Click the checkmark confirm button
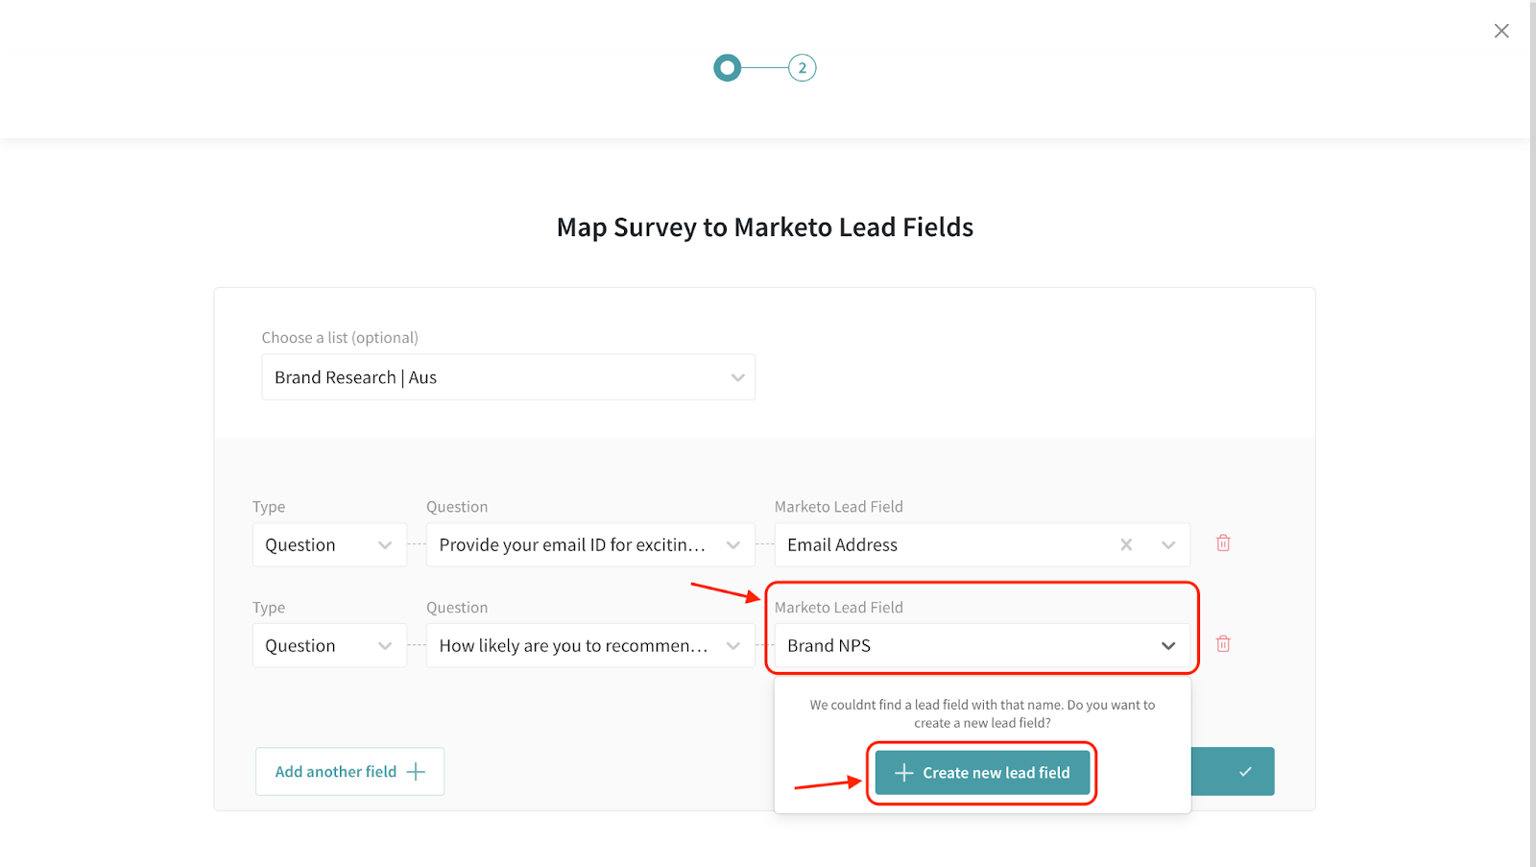 (x=1244, y=772)
